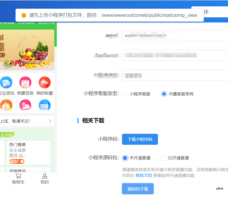This screenshot has height=197, width=228.
Task: Click the 下载小程序码 button
Action: point(140,139)
